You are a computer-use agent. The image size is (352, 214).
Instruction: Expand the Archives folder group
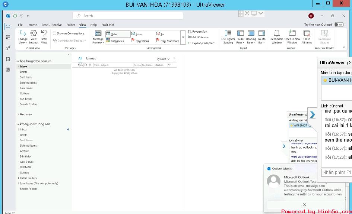(x=18, y=114)
